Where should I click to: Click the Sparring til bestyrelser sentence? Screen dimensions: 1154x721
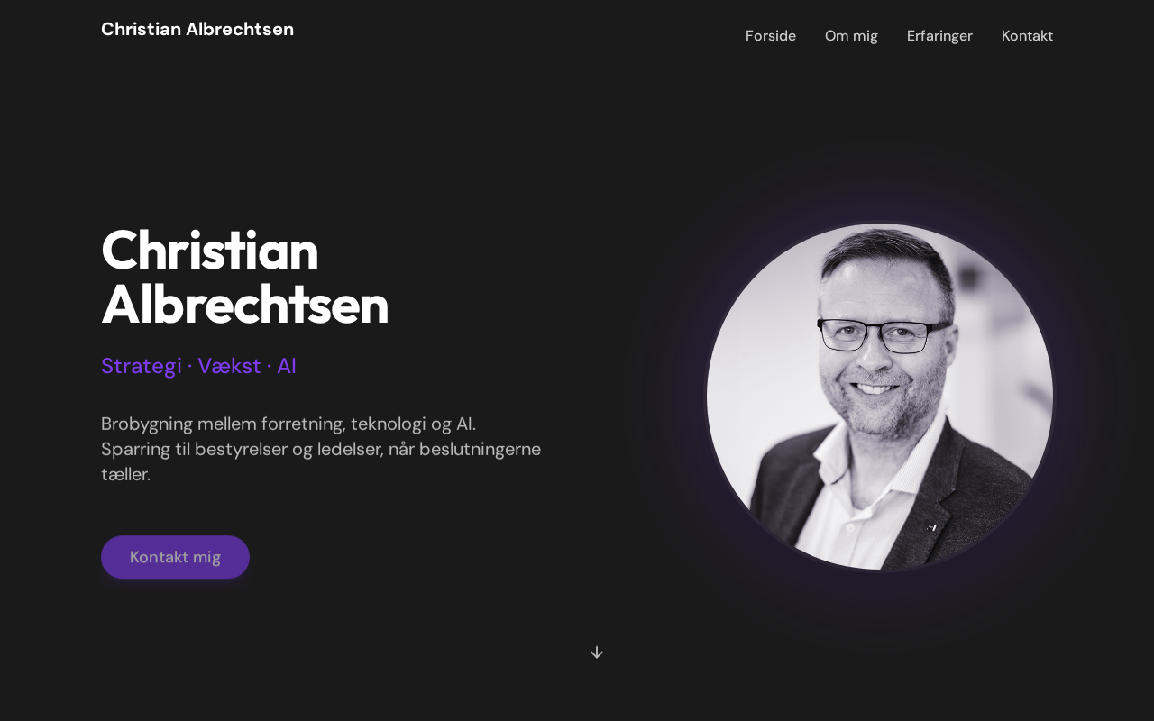321,449
